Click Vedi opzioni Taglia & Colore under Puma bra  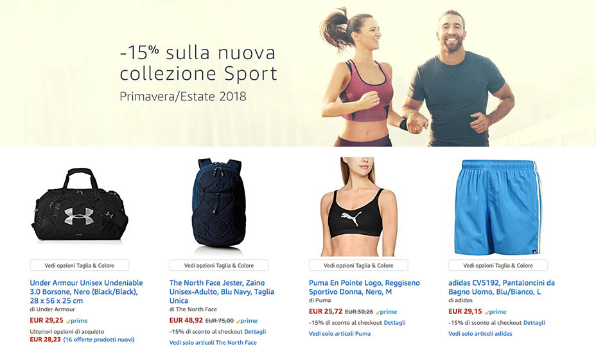tap(358, 266)
